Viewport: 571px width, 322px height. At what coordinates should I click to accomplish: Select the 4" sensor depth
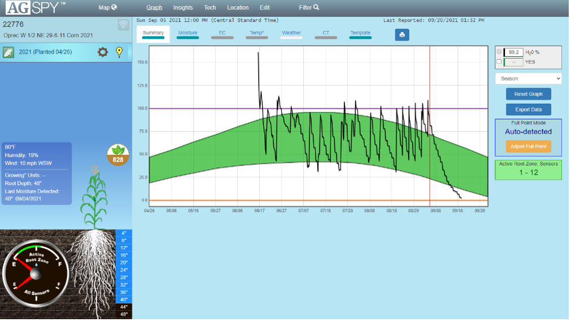point(124,233)
